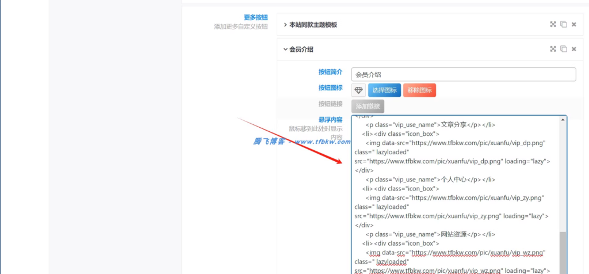Viewport: 589px width, 274px height.
Task: Duplicate the 会员介绍 item
Action: point(564,50)
